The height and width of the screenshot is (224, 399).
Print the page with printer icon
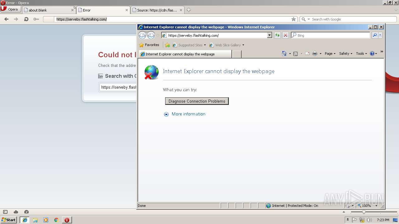click(x=315, y=54)
